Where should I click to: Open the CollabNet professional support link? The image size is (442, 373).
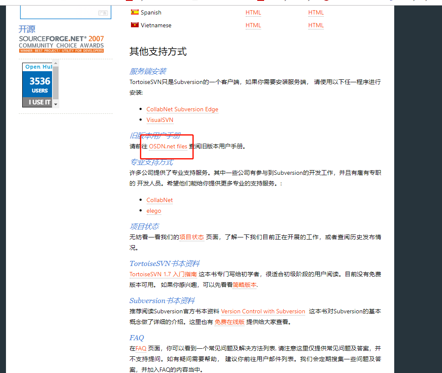pyautogui.click(x=160, y=200)
